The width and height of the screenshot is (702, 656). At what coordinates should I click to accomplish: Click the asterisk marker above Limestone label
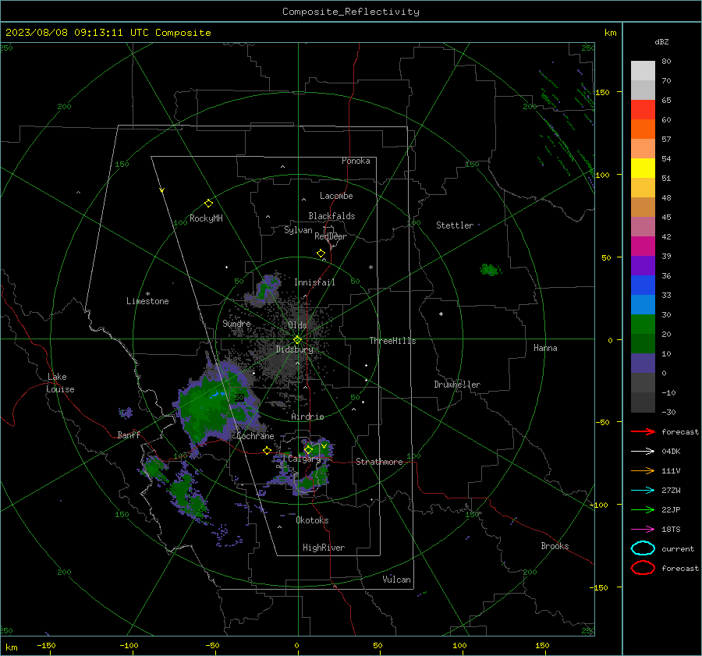147,294
